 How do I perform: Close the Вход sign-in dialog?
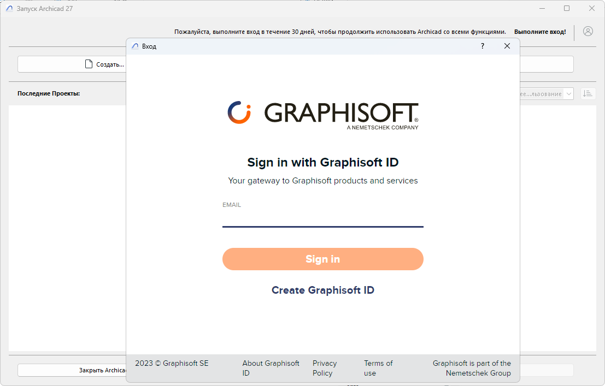pos(507,46)
